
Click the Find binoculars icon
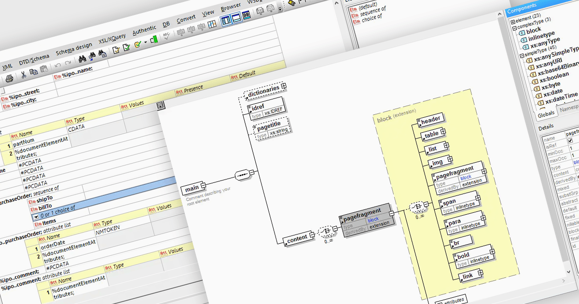point(82,59)
